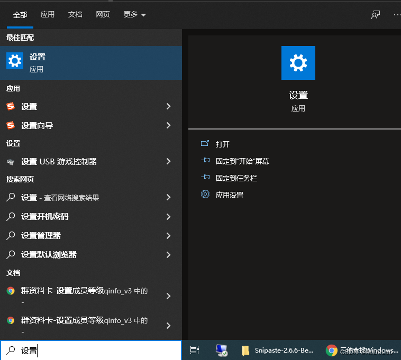Expand the Sogou 设置 result arrow
This screenshot has height=360, width=401.
coord(168,106)
